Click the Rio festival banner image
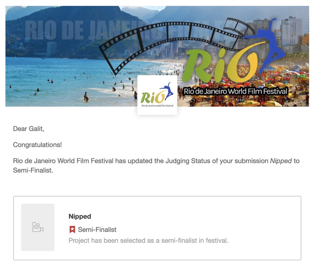 tap(157, 56)
